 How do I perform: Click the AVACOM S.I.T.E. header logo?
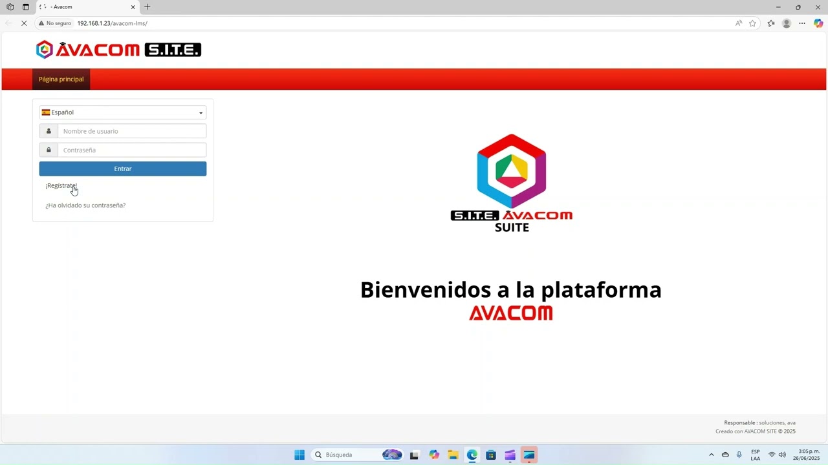(118, 49)
